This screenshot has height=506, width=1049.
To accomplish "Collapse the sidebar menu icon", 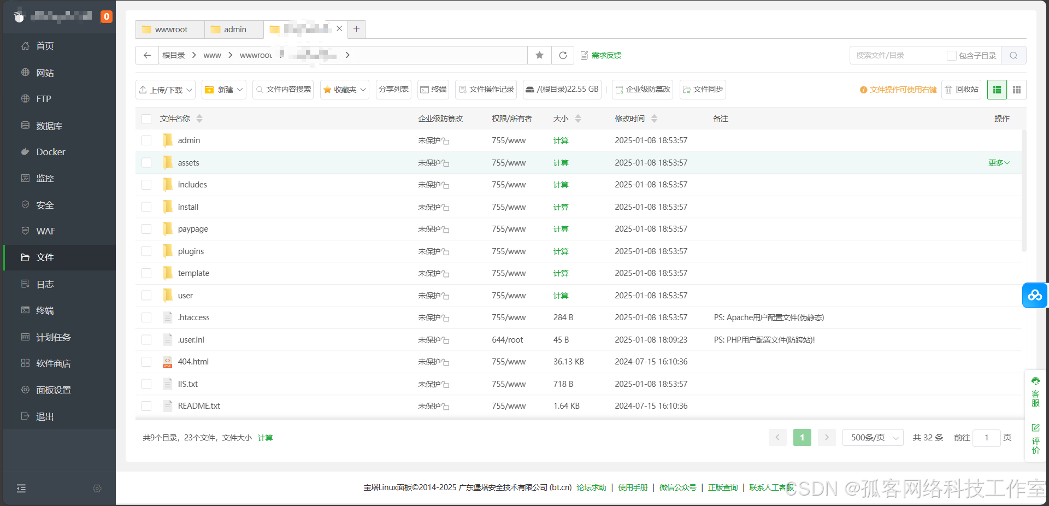I will pyautogui.click(x=21, y=489).
